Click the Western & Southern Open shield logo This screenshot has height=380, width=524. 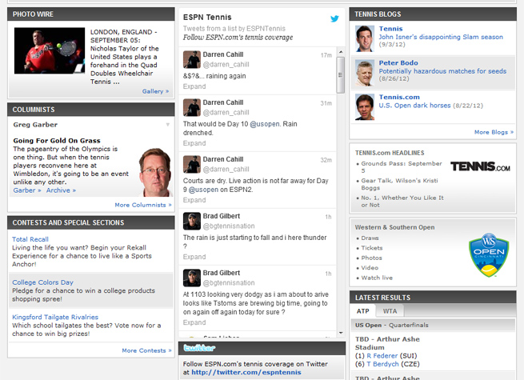pyautogui.click(x=489, y=255)
